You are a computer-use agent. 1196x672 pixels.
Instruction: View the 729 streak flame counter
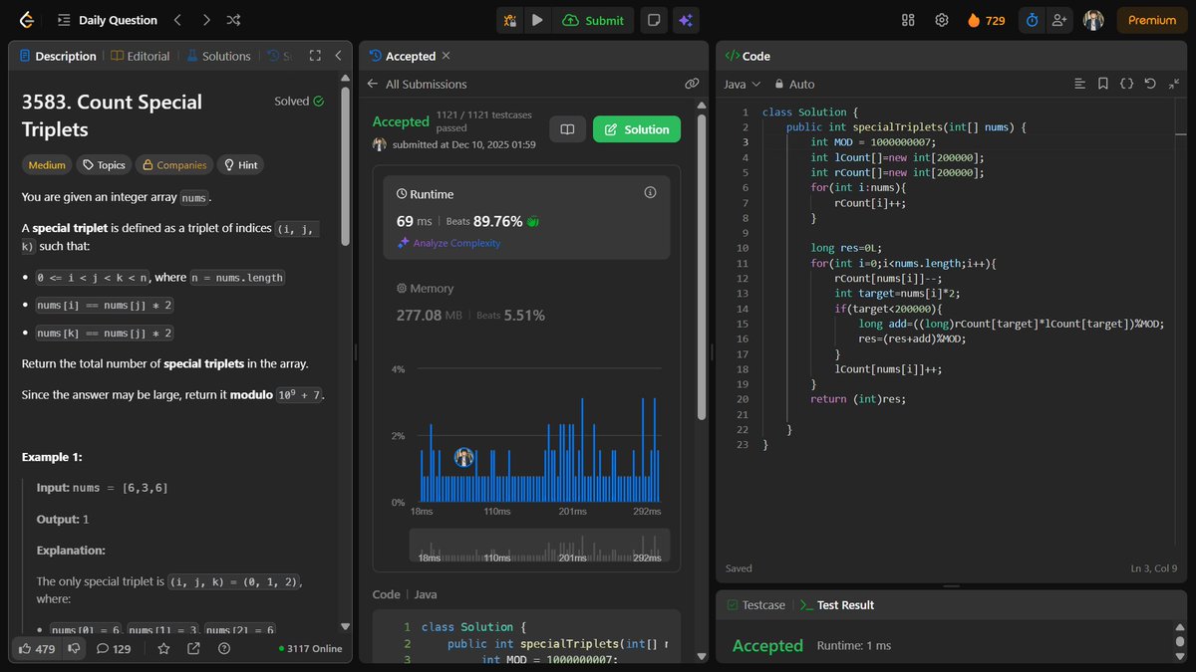(986, 20)
